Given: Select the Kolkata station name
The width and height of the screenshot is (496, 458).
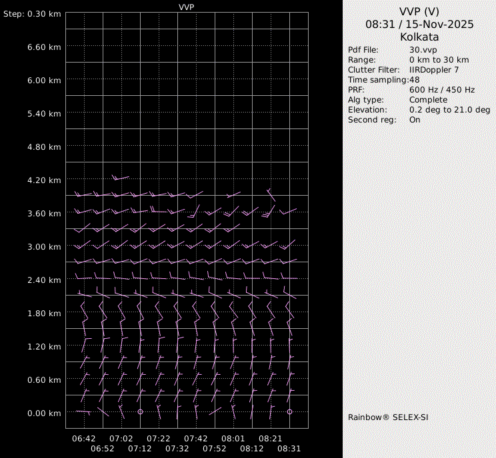Looking at the screenshot, I should tap(419, 37).
